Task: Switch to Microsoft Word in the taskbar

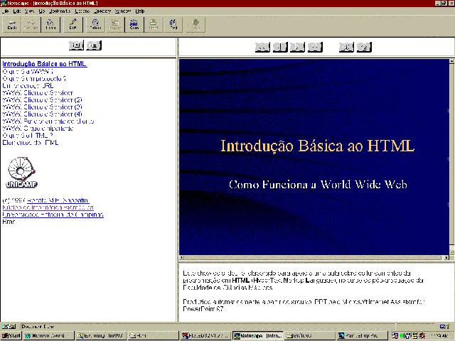Action: tap(48, 336)
